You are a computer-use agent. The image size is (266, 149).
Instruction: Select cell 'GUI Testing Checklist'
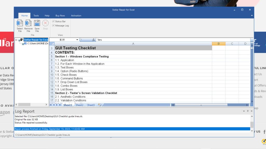click(x=133, y=48)
